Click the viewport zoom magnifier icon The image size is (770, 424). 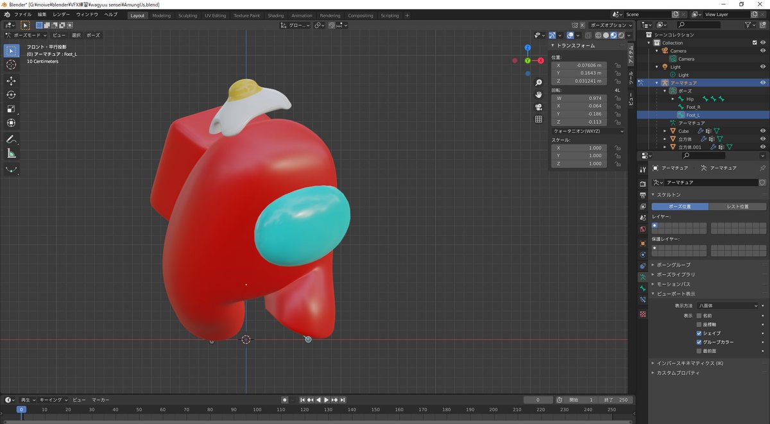[x=539, y=83]
